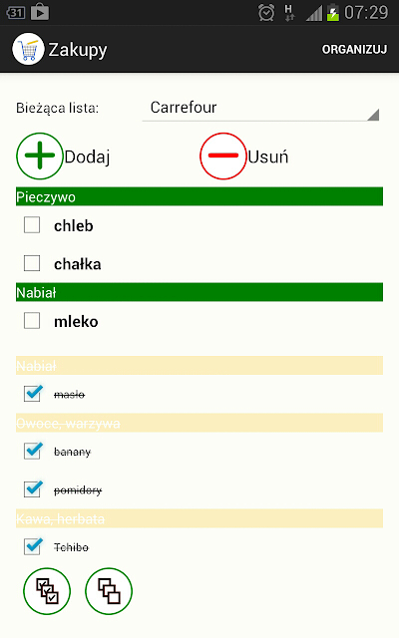Image resolution: width=399 pixels, height=638 pixels.
Task: Tap the dropdown triangle beside Carrefour
Action: coord(373,115)
